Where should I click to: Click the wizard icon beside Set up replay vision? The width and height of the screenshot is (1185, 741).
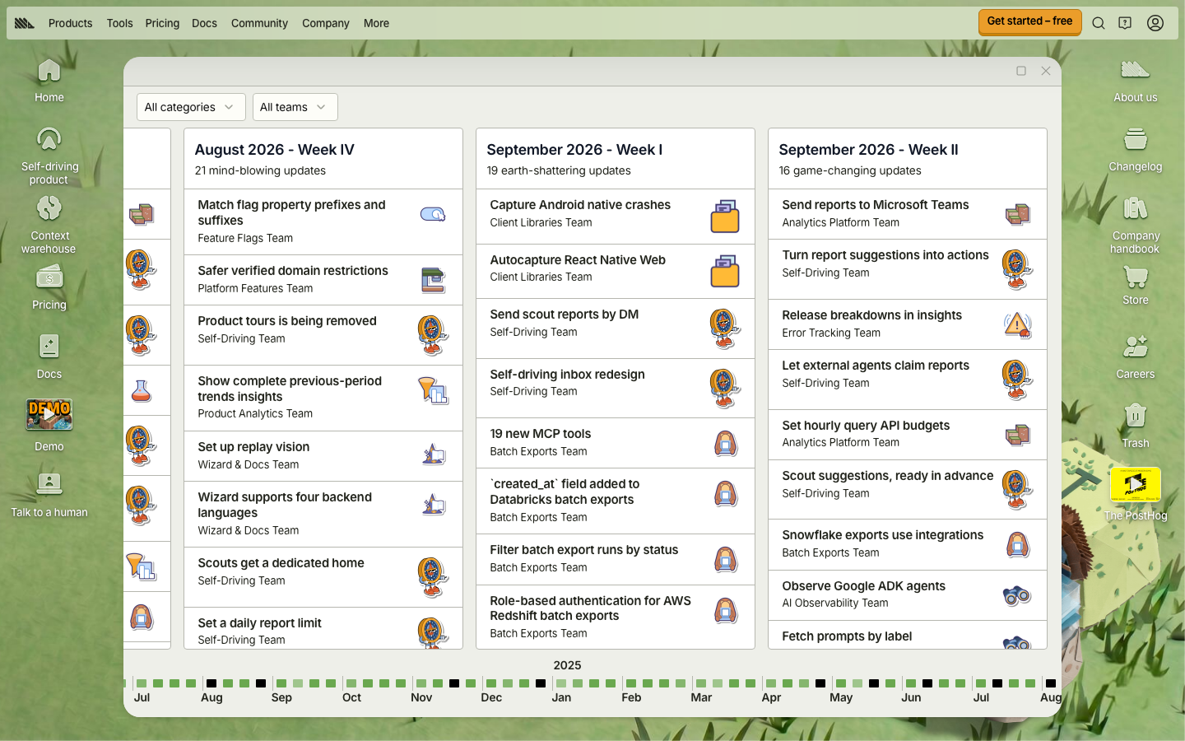pos(433,455)
